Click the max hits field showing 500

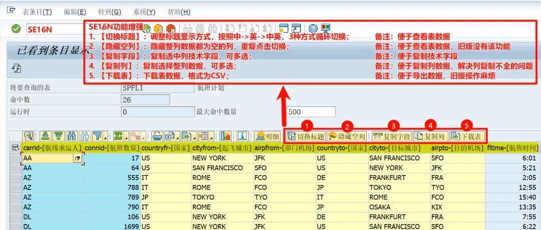(x=311, y=112)
